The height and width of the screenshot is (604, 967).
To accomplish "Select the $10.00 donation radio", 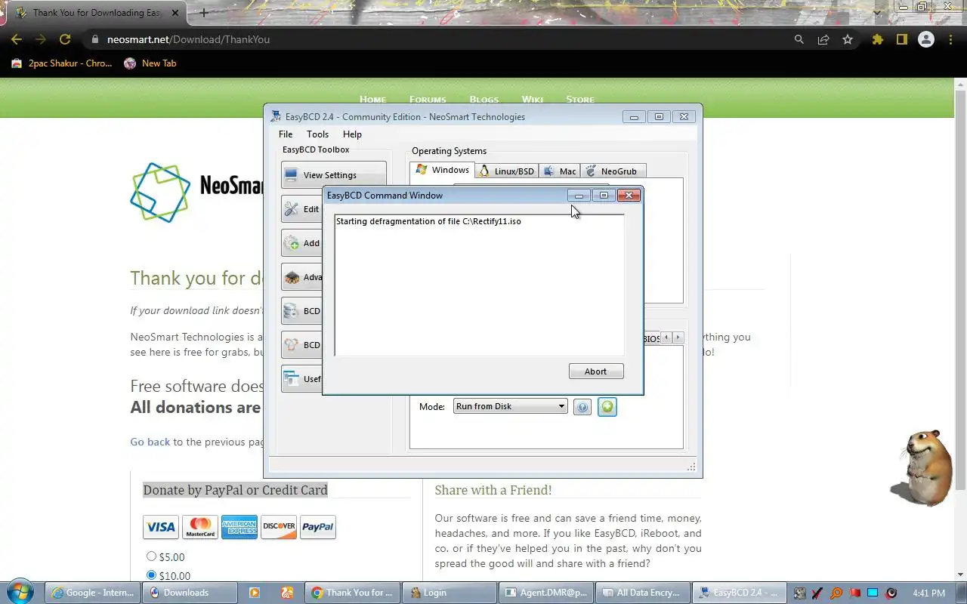I will coord(151,575).
